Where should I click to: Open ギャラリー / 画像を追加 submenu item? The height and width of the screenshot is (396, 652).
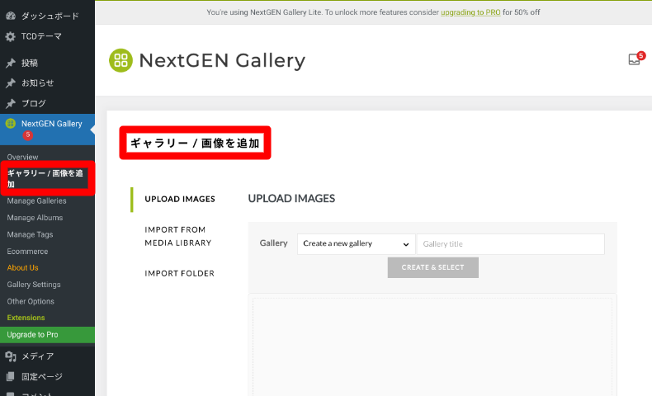click(x=45, y=179)
